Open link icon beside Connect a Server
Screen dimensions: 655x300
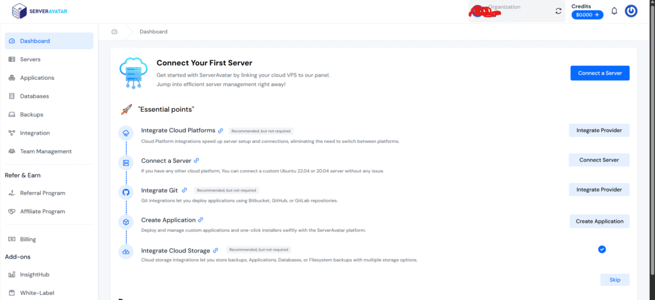196,160
